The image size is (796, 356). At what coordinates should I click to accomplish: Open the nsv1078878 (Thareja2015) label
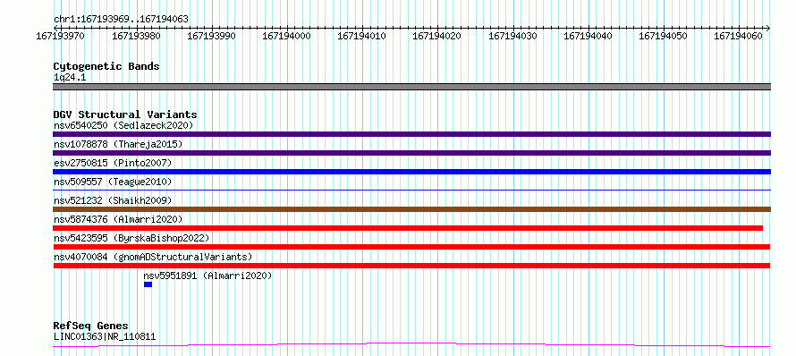pos(118,144)
